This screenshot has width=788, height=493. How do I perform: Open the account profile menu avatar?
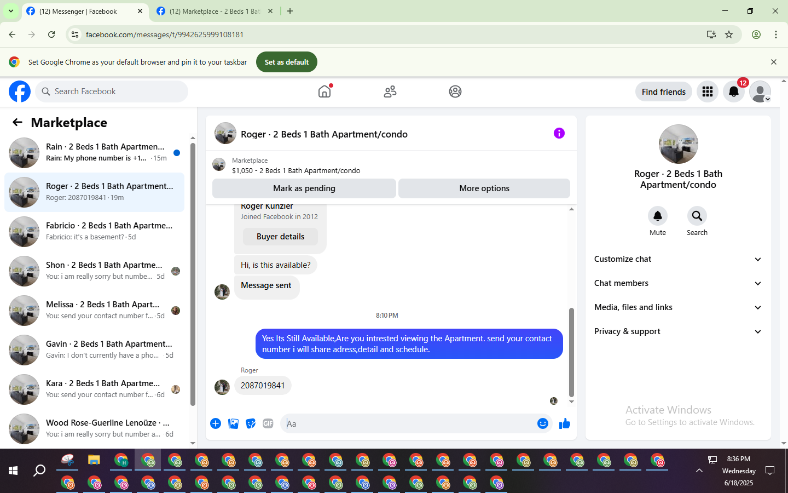760,91
